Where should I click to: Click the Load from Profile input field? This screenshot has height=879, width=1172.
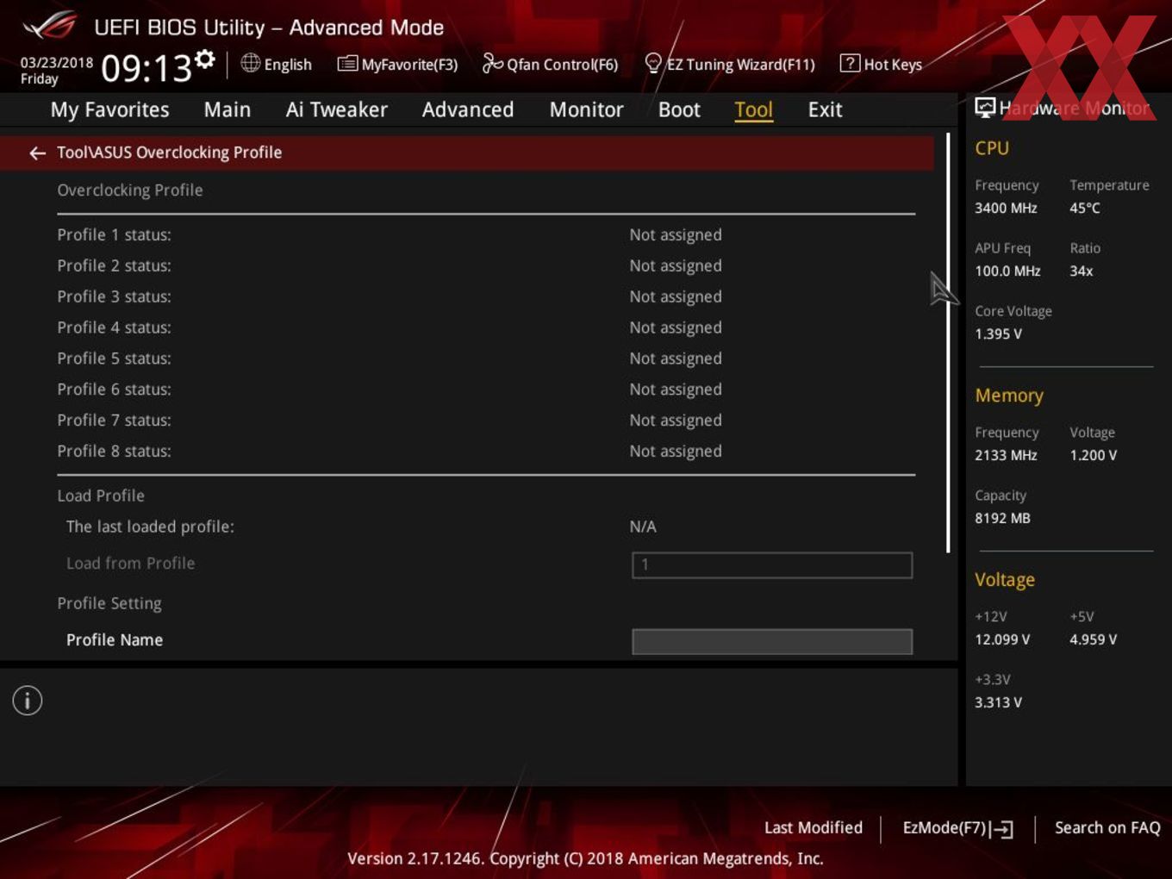(x=772, y=565)
